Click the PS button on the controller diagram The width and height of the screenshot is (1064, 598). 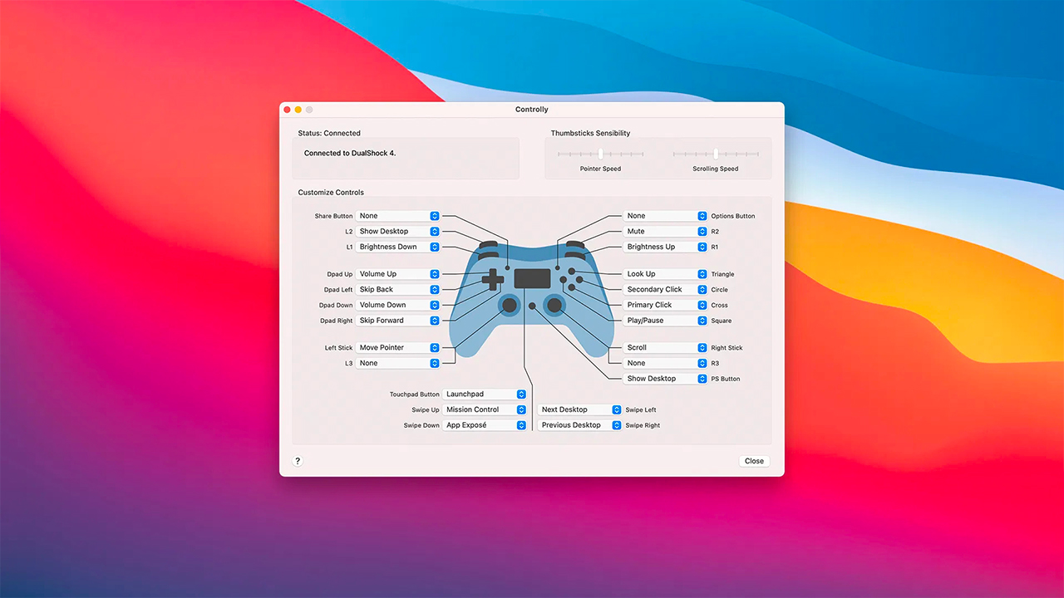point(532,306)
